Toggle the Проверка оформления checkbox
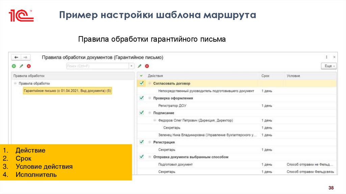Viewport: 346px width, 194px height. pos(142,98)
